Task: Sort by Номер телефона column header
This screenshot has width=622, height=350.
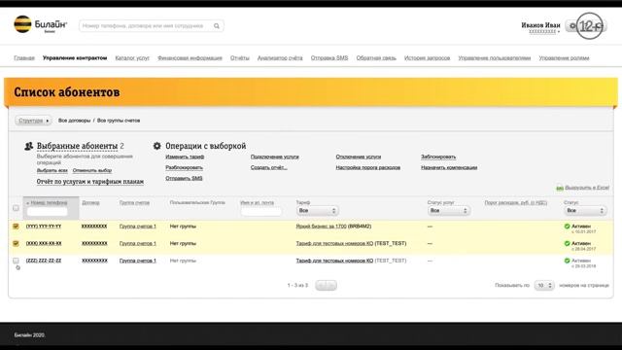Action: pyautogui.click(x=49, y=202)
